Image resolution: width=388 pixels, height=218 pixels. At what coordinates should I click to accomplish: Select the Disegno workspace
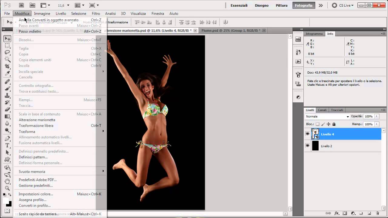pos(262,5)
